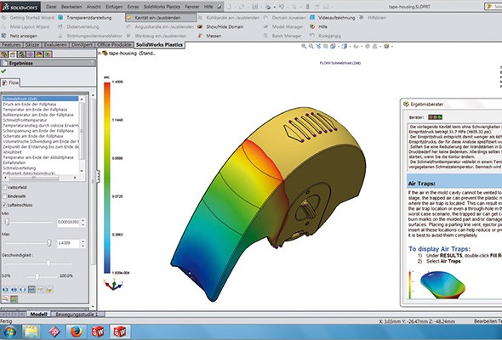Viewport: 502px width, 340px height.
Task: Click the save icon in top toolbar
Action: point(255,7)
